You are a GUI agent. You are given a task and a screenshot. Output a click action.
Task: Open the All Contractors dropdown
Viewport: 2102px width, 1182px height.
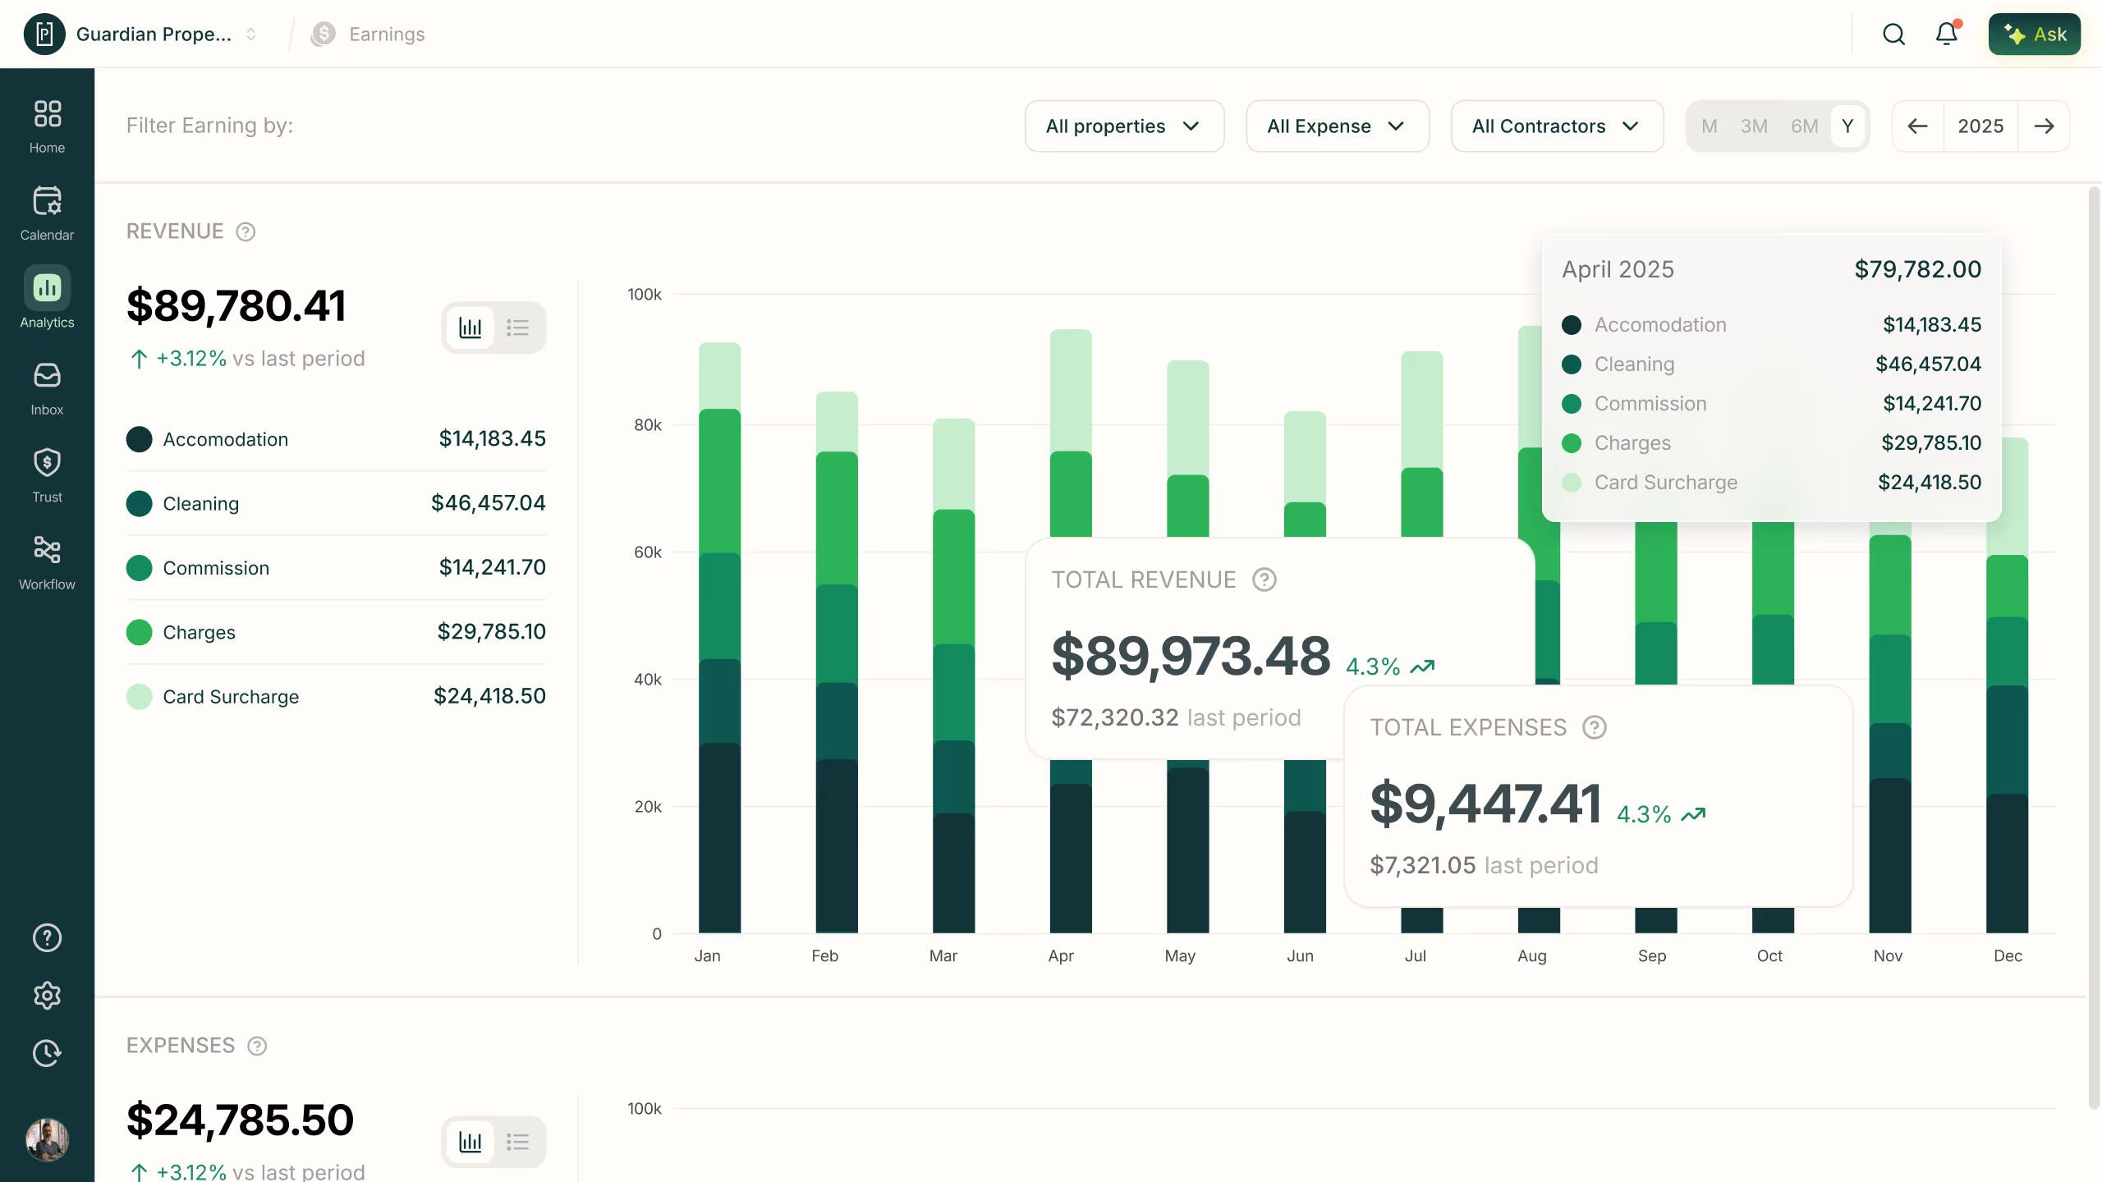pyautogui.click(x=1557, y=126)
